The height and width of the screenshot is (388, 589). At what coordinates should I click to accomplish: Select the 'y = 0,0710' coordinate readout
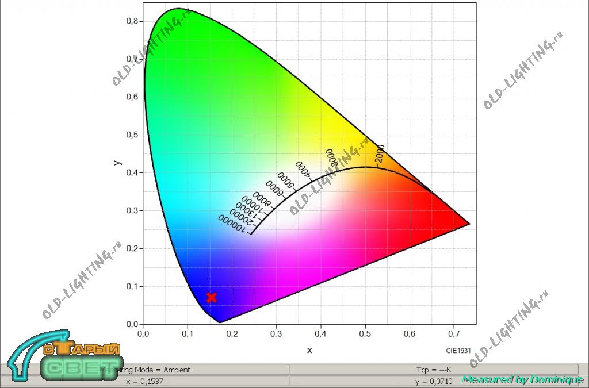click(x=434, y=381)
